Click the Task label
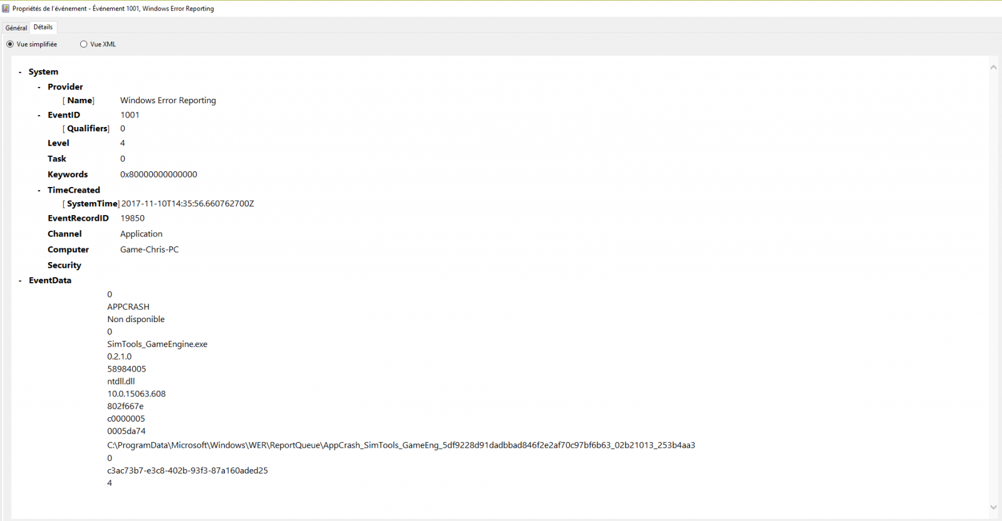The width and height of the screenshot is (1002, 521). [x=56, y=159]
